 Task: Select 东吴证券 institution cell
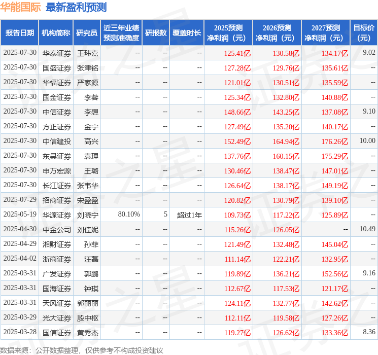coord(57,156)
